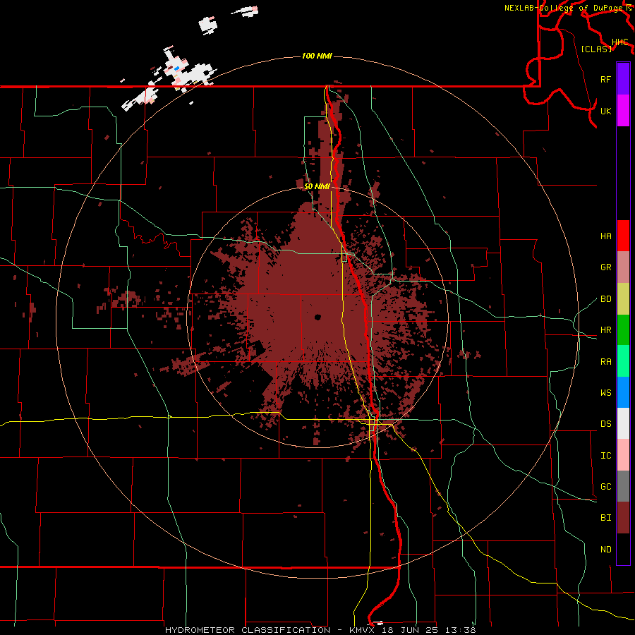
Task: Click the DS legend label
Action: 605,424
